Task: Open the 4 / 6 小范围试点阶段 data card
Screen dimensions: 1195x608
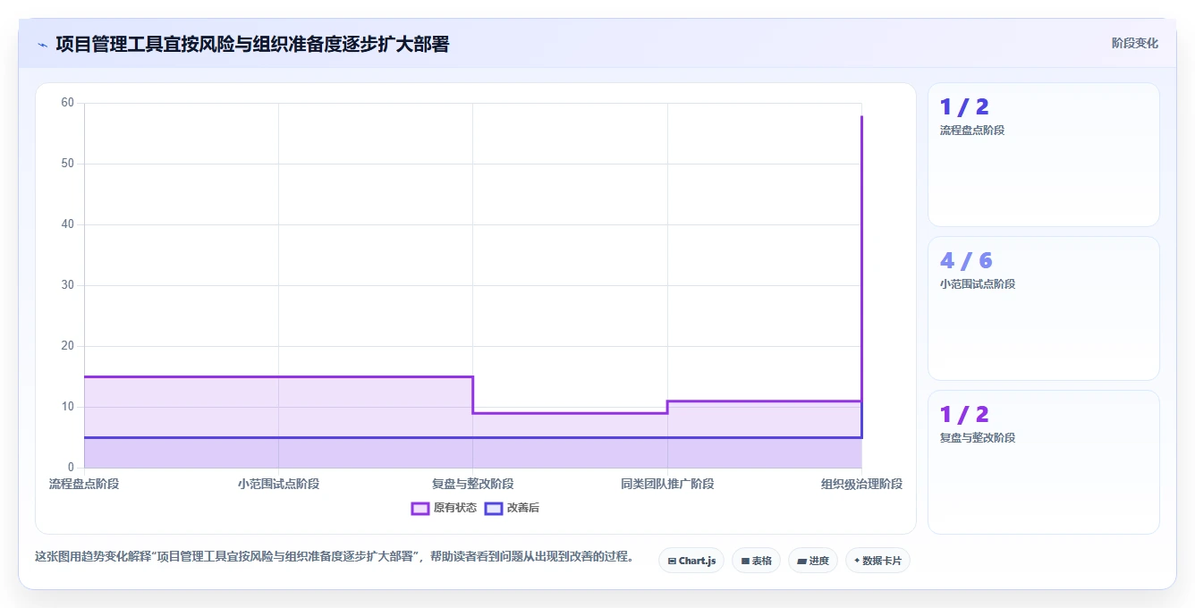Action: point(1043,308)
